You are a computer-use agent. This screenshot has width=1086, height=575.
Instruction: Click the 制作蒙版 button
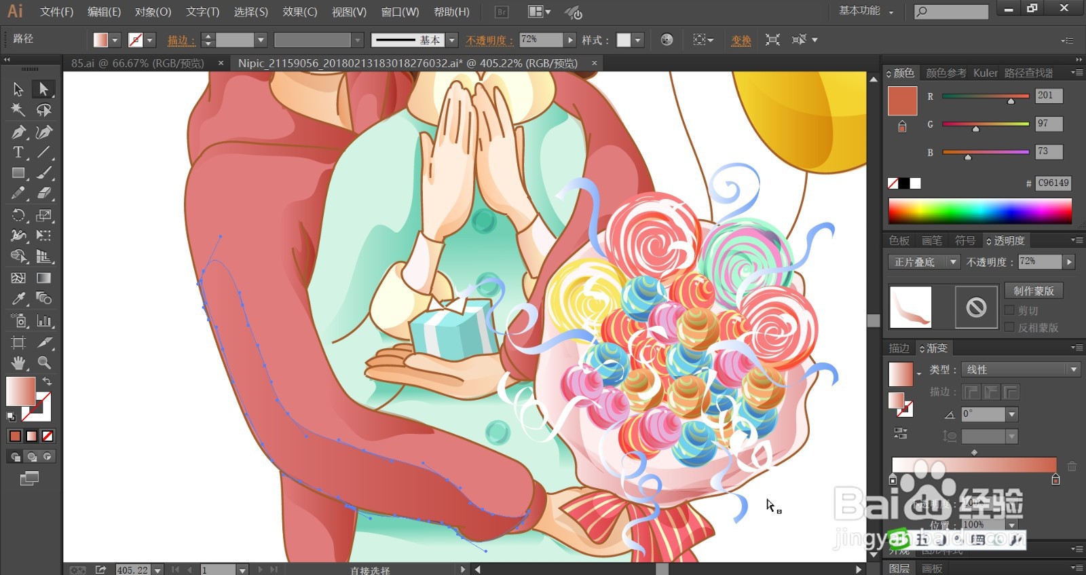(1034, 291)
